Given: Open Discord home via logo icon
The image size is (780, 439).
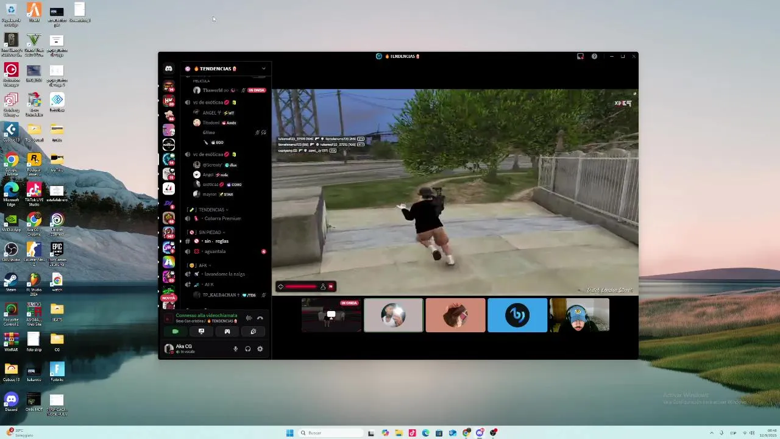Looking at the screenshot, I should (x=169, y=69).
